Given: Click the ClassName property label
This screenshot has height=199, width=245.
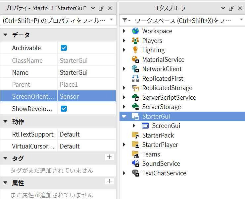Looking at the screenshot, I should click(x=27, y=61).
